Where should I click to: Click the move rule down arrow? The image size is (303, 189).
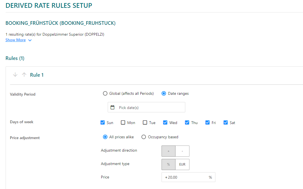(x=15, y=75)
